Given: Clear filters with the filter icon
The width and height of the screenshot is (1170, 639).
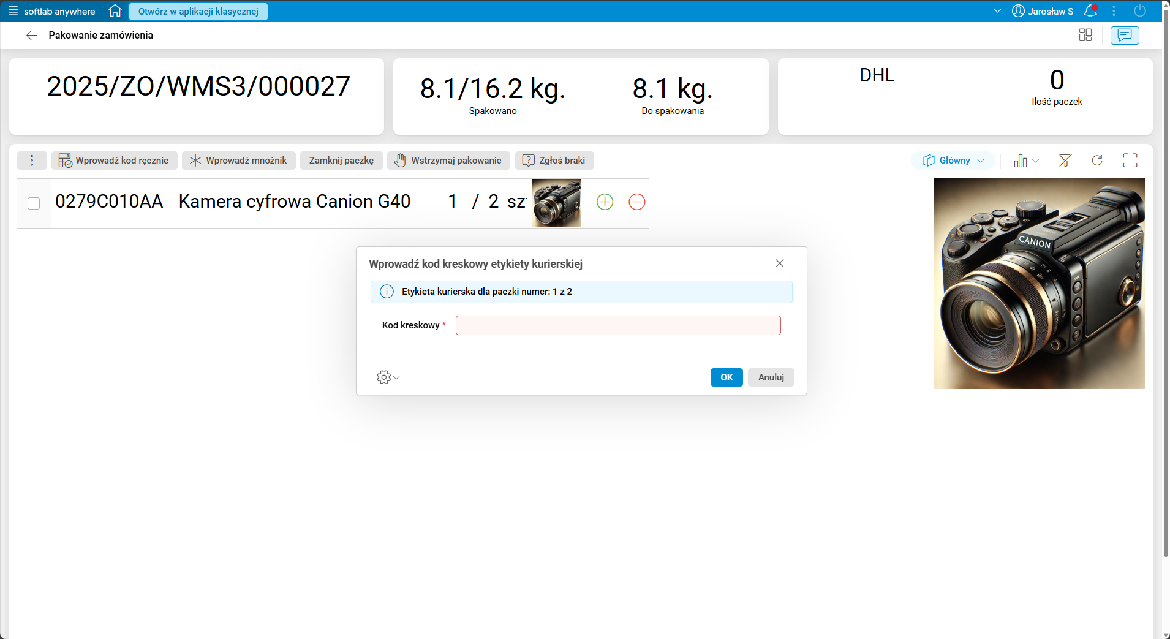Looking at the screenshot, I should pyautogui.click(x=1065, y=161).
